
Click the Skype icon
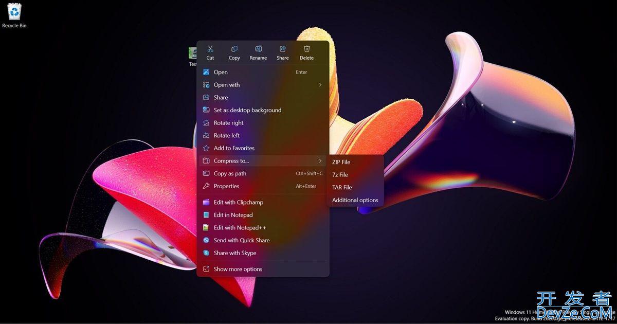click(206, 253)
